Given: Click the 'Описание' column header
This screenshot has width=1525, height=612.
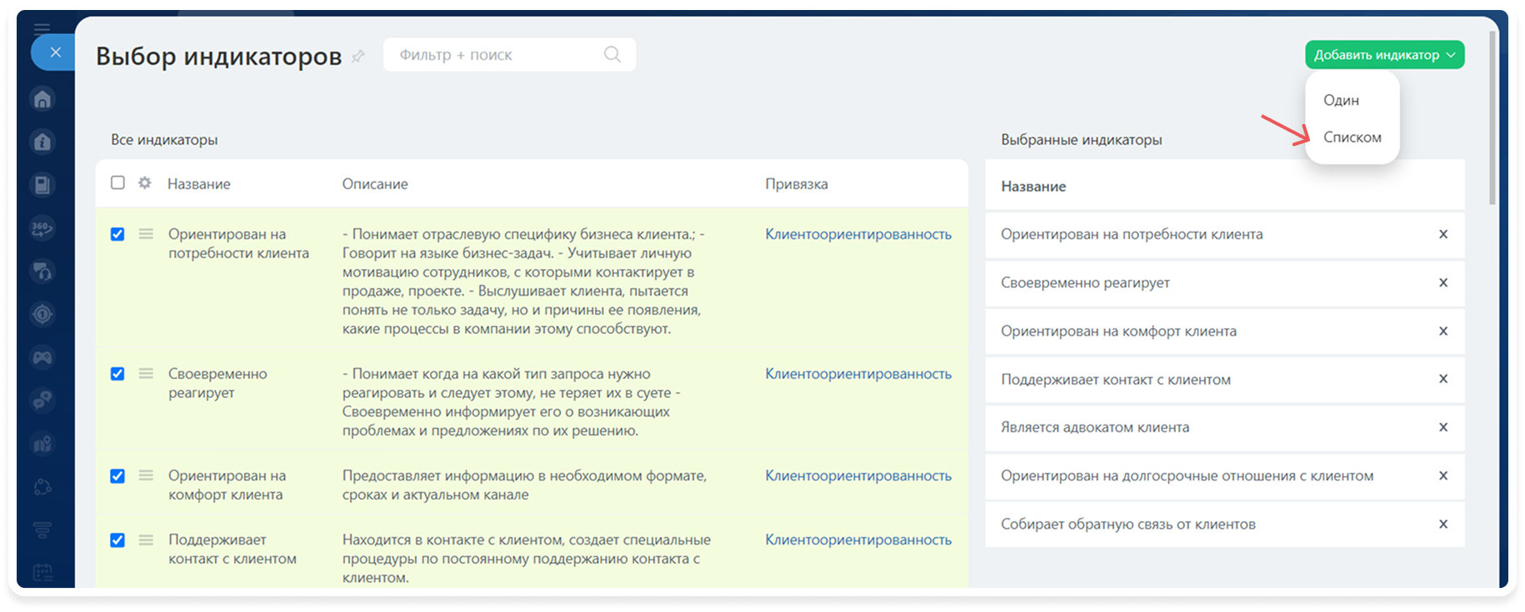Looking at the screenshot, I should coord(375,184).
